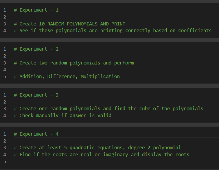Click line number 4 in the Experiment 1 cell

point(5,31)
